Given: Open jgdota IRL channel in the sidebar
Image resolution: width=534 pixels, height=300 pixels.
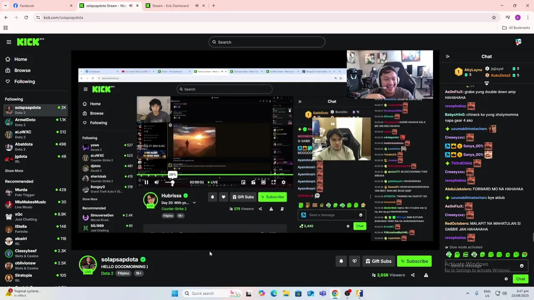Looking at the screenshot, I should point(35,159).
